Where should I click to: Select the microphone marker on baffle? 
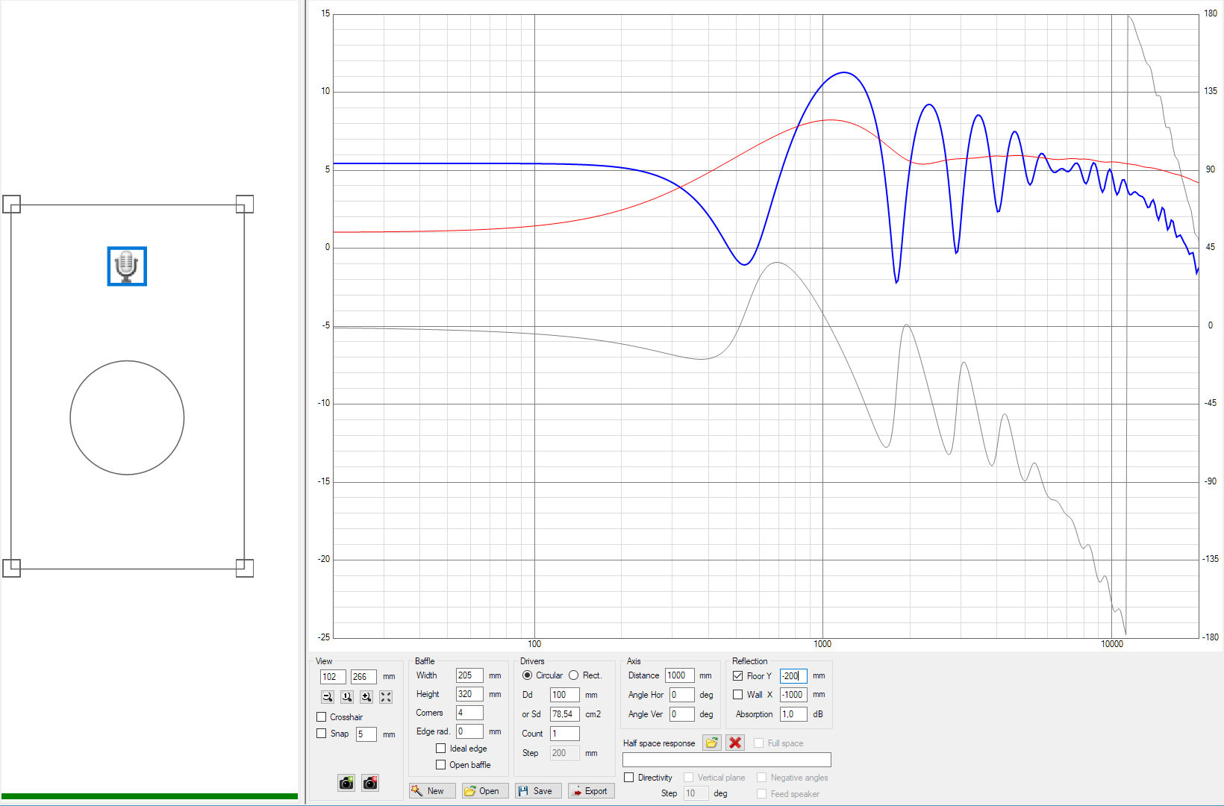tap(127, 266)
